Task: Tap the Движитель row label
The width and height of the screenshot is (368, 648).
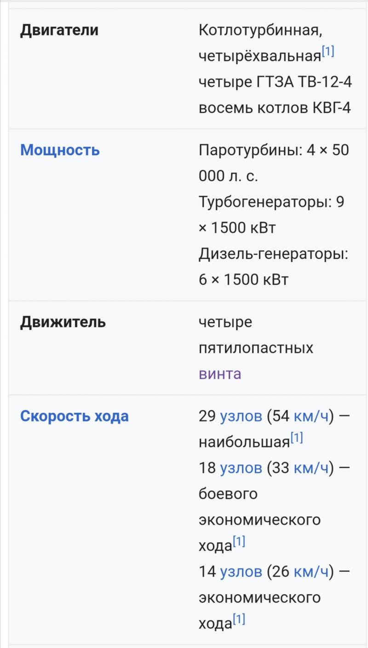Action: 63,322
